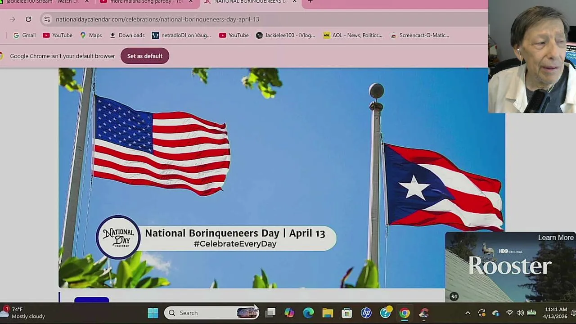
Task: Reload the current page
Action: (x=28, y=19)
